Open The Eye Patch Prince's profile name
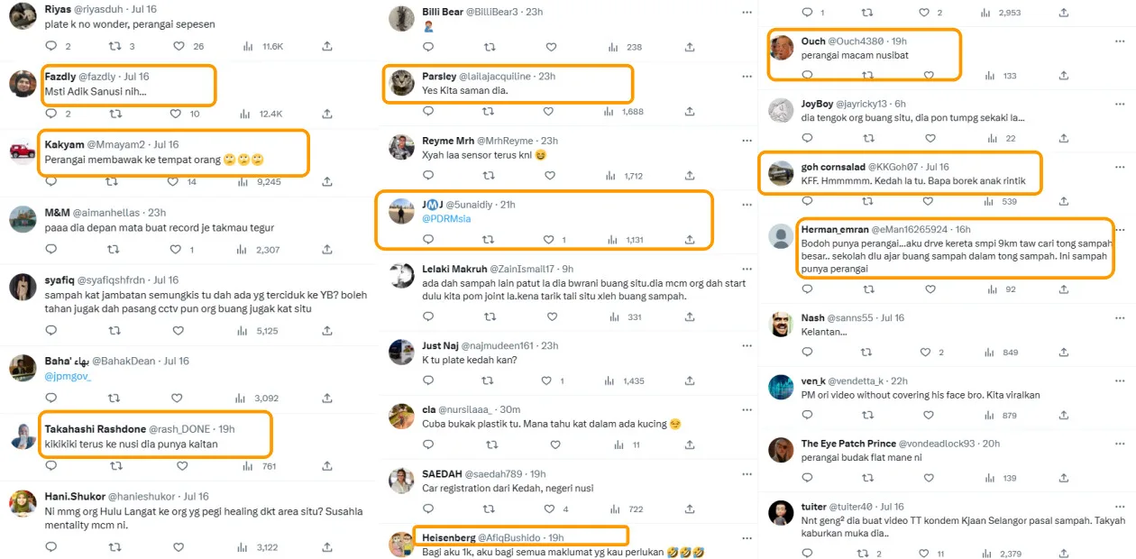This screenshot has height=559, width=1136. point(848,444)
